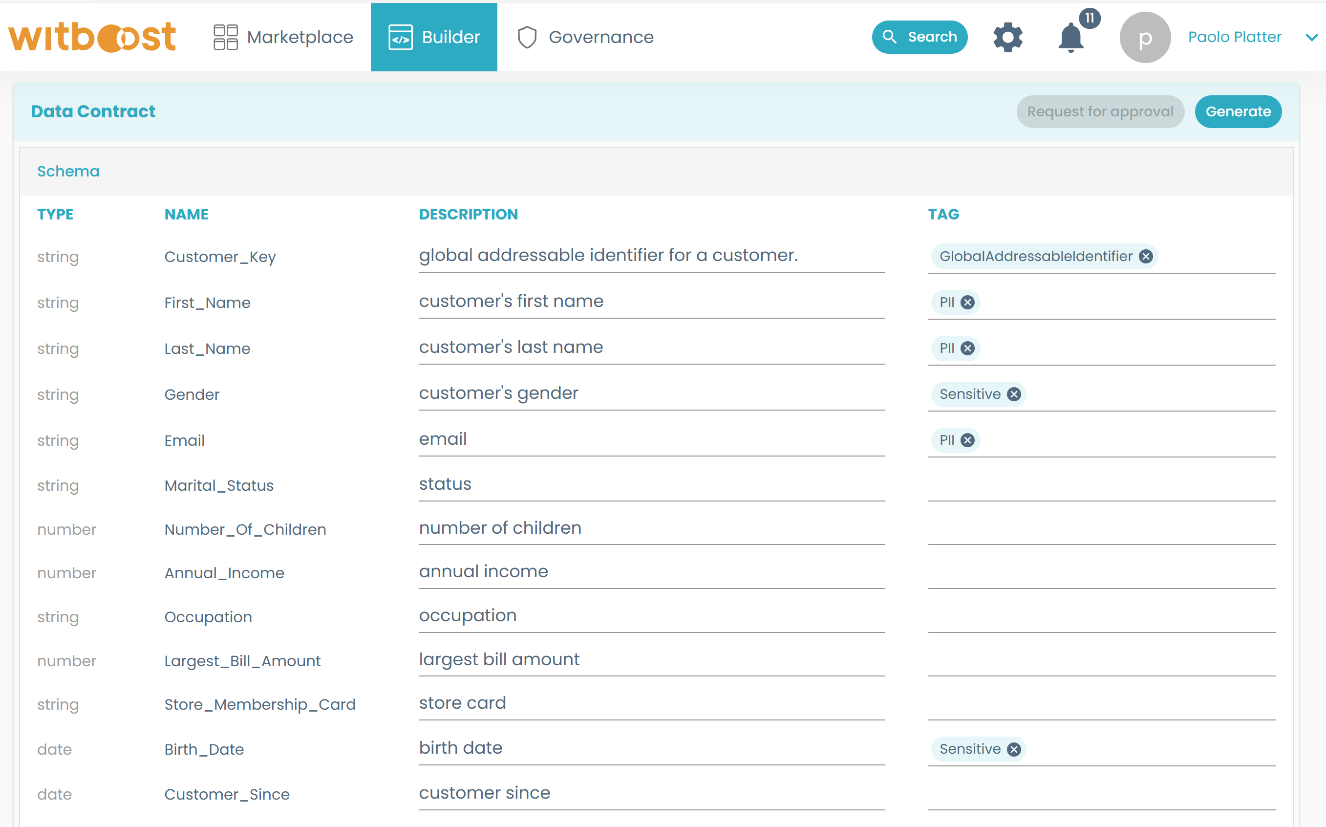Click the DESCRIPTION column header
The height and width of the screenshot is (827, 1326).
tap(469, 215)
